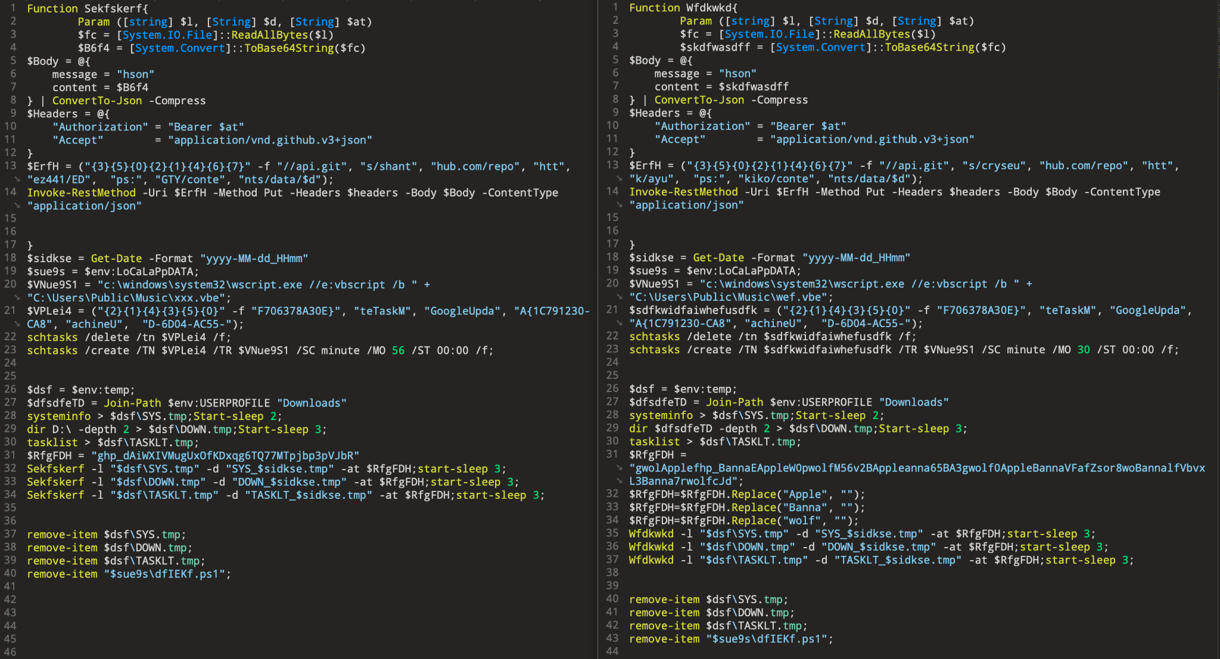Click 'Invoke-RestMethod' in right pane
Screen dimensions: 1220x659
coord(683,192)
